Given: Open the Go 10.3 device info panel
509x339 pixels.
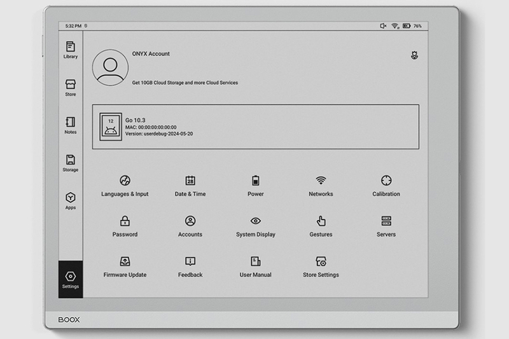Looking at the screenshot, I should [256, 127].
